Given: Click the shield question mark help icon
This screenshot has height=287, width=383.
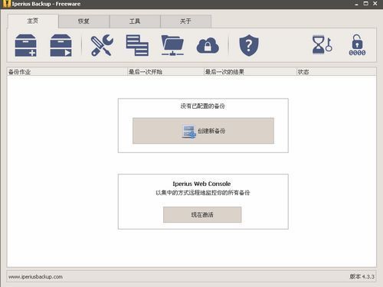Looking at the screenshot, I should coord(249,45).
